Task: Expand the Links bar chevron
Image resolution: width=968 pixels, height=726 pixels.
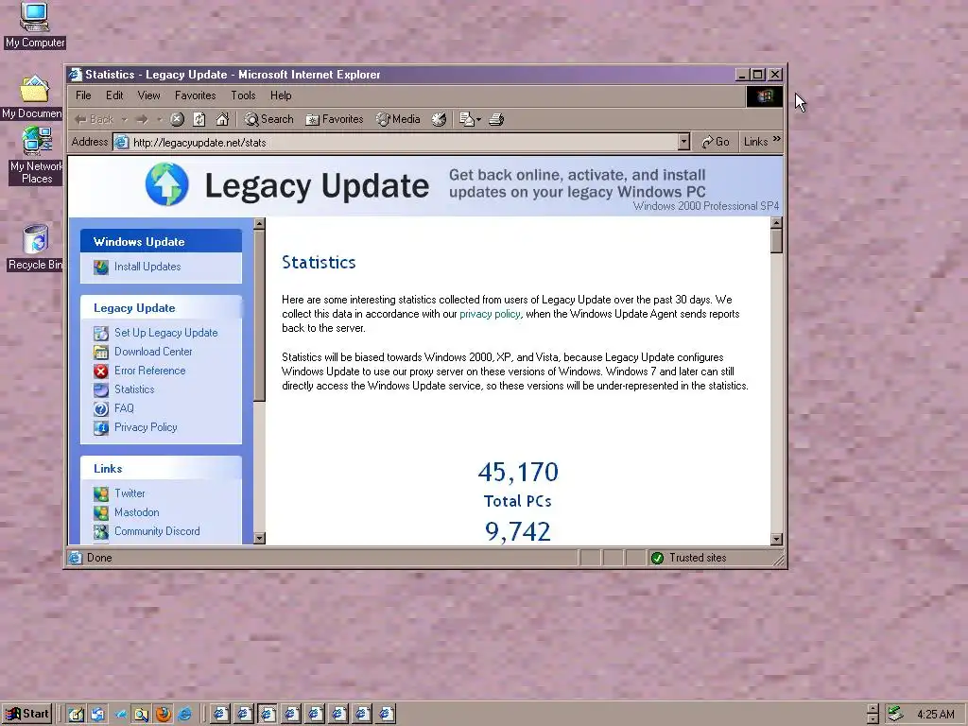Action: (x=777, y=139)
